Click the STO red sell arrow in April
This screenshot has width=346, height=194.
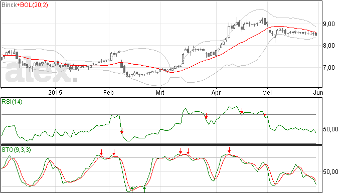(x=229, y=150)
